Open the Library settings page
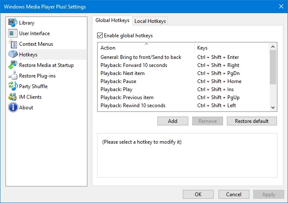 coord(27,23)
